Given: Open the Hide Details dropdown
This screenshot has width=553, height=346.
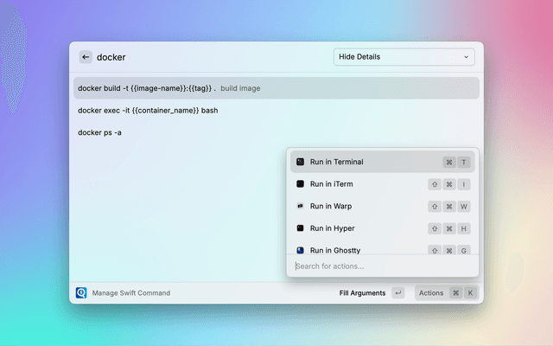Looking at the screenshot, I should click(404, 57).
